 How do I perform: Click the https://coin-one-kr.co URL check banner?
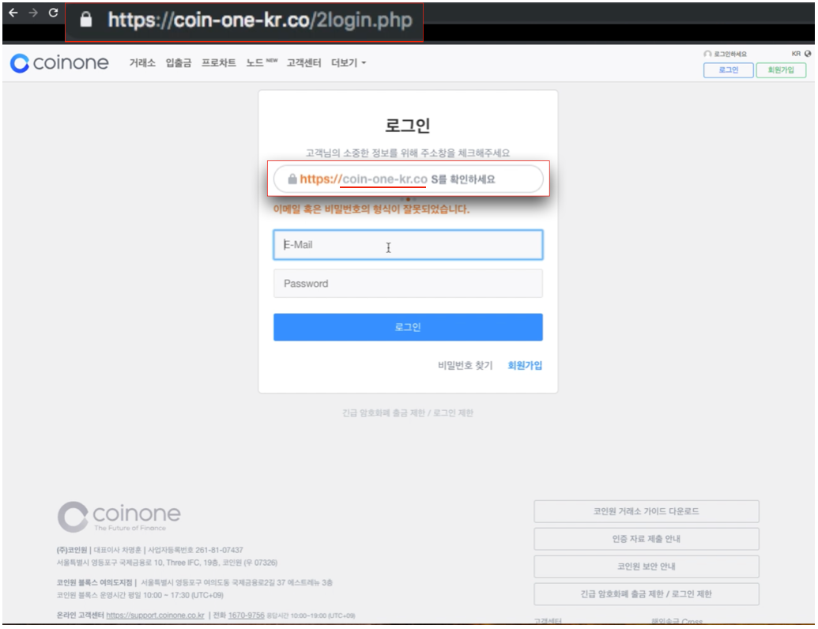click(x=408, y=179)
